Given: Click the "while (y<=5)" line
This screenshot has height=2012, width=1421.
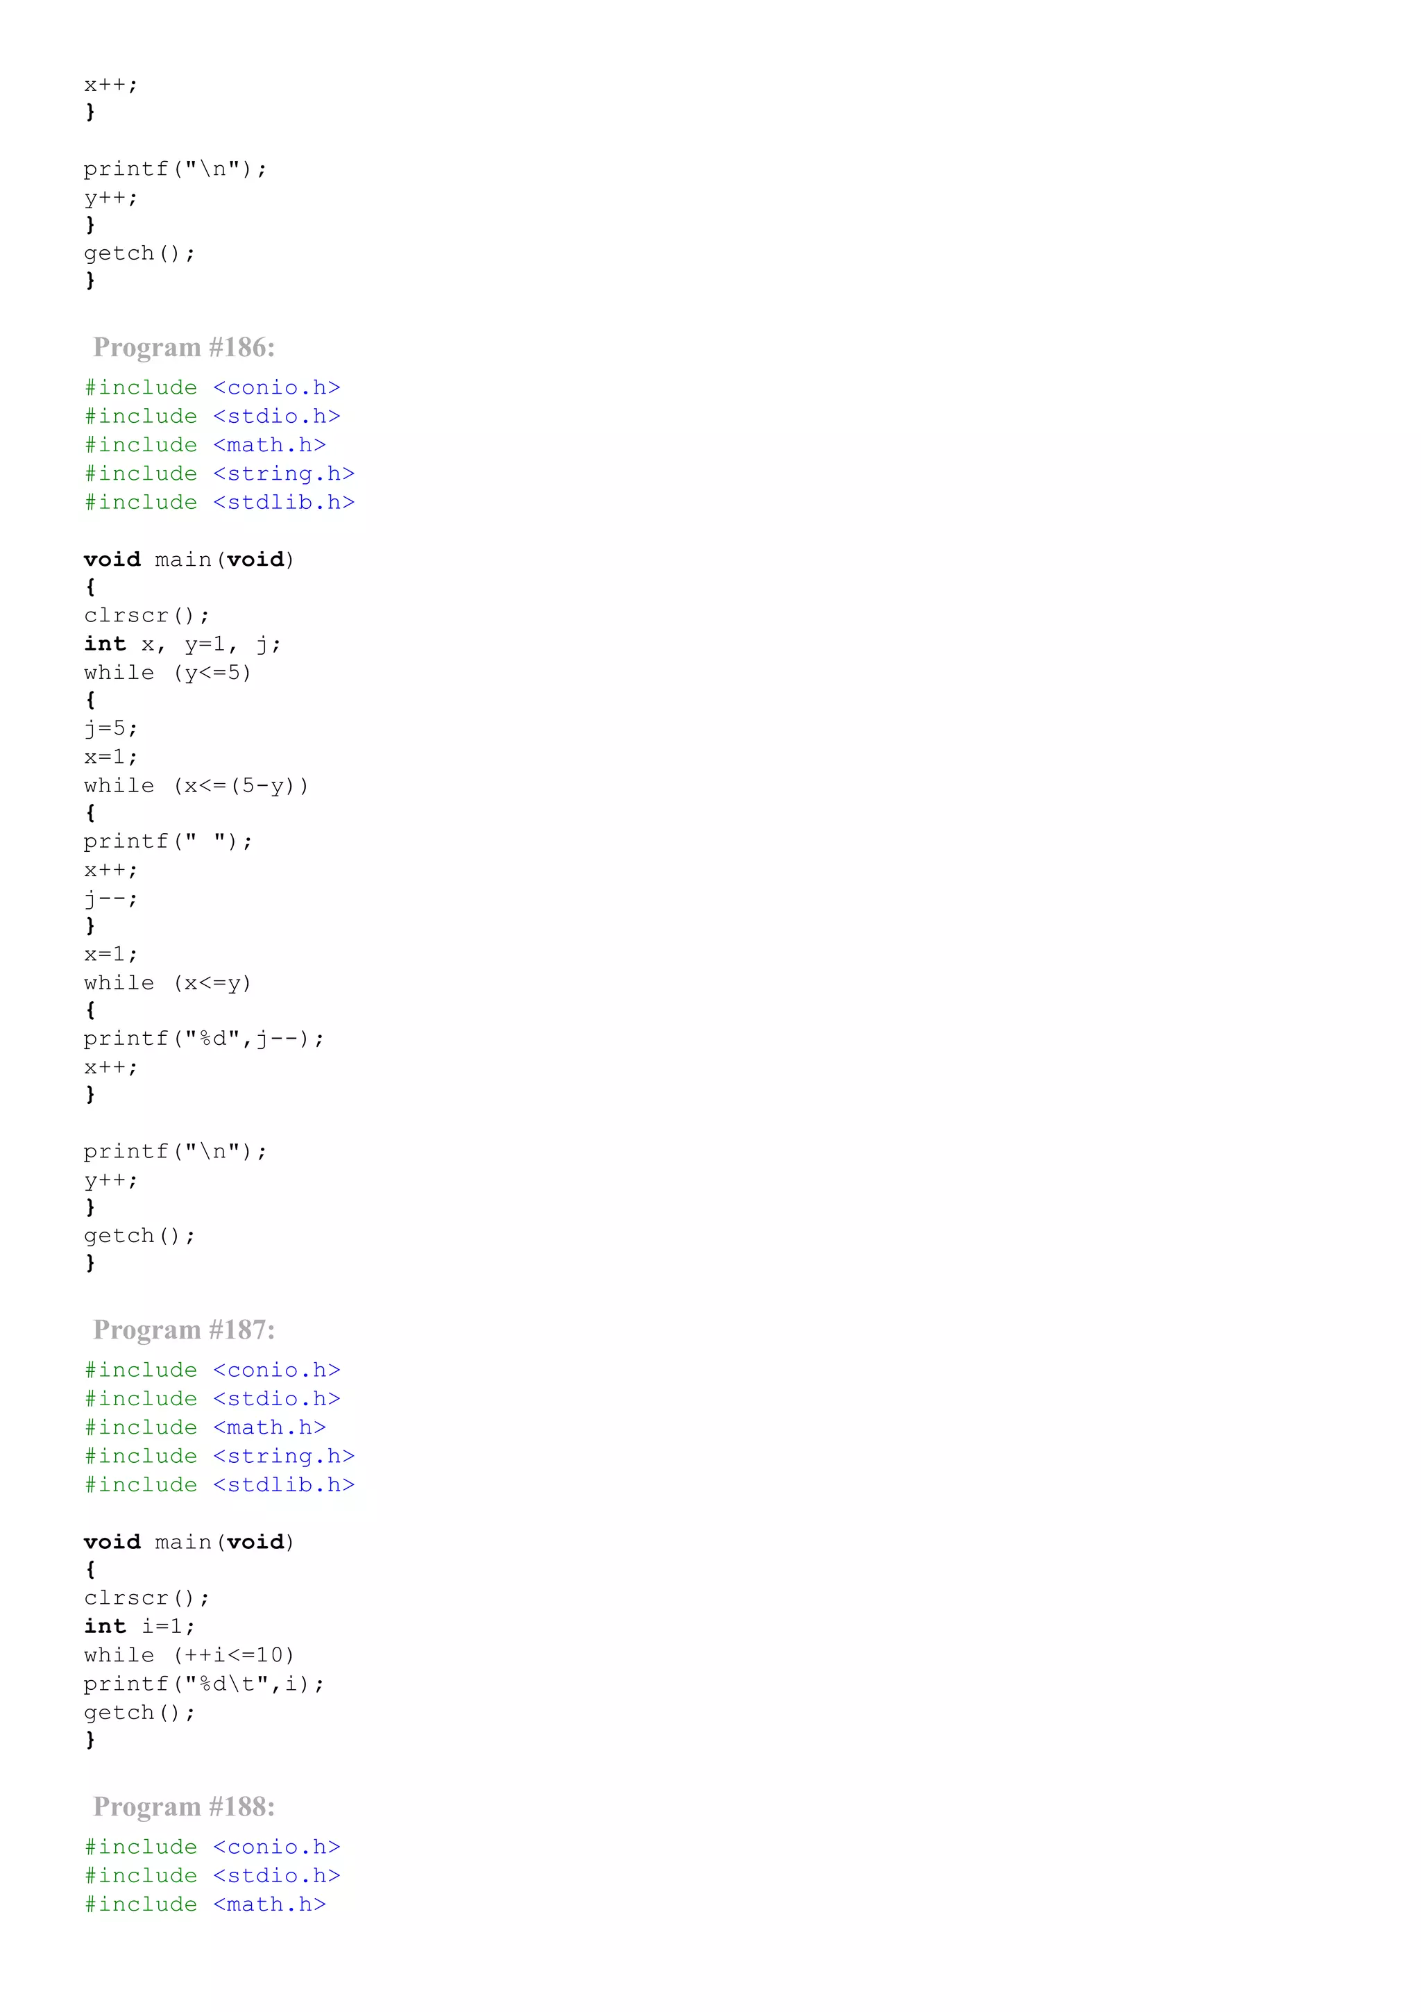Looking at the screenshot, I should tap(168, 673).
